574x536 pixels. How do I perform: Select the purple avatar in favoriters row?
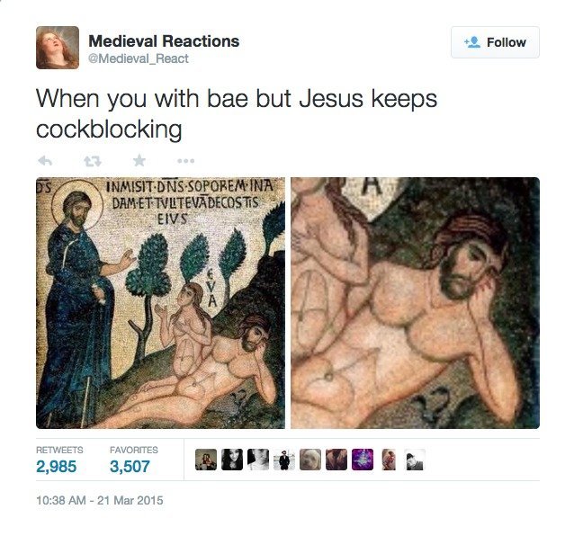pos(363,460)
